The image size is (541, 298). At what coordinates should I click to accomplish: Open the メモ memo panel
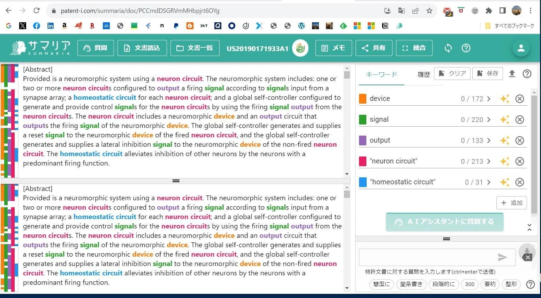[x=334, y=48]
